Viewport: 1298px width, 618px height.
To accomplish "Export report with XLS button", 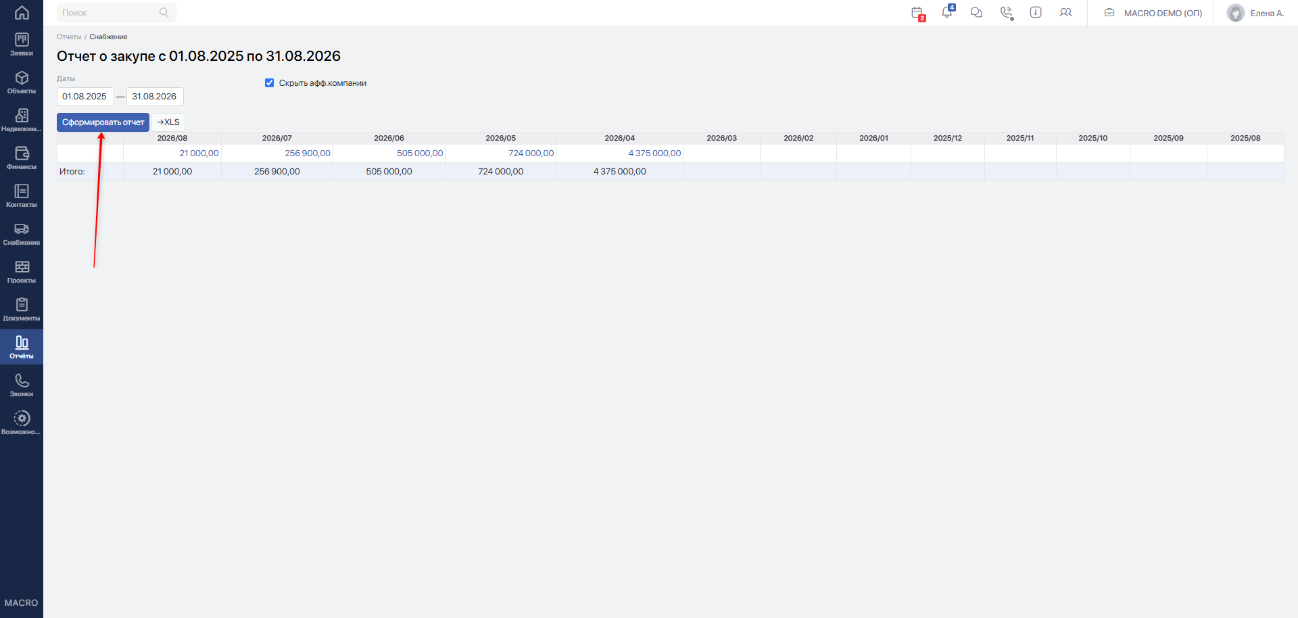I will pos(168,122).
